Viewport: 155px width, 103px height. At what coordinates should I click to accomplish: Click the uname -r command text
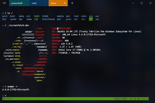pyautogui.click(x=12, y=86)
